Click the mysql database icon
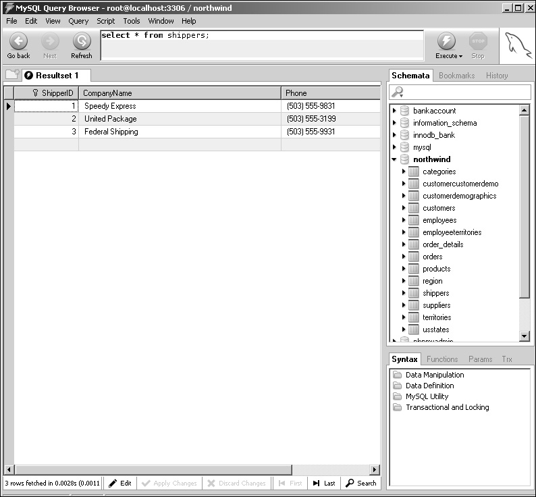Viewport: 536px width, 497px height. tap(404, 147)
